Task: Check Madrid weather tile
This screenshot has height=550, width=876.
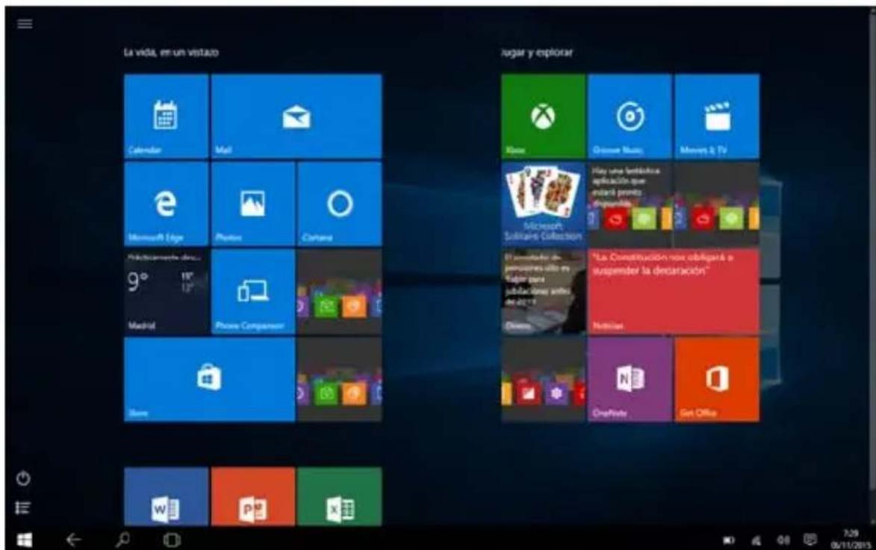Action: pos(166,291)
